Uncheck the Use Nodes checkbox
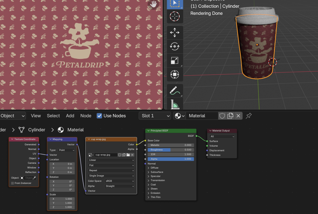Viewport: 318px width, 214px height. pyautogui.click(x=99, y=116)
